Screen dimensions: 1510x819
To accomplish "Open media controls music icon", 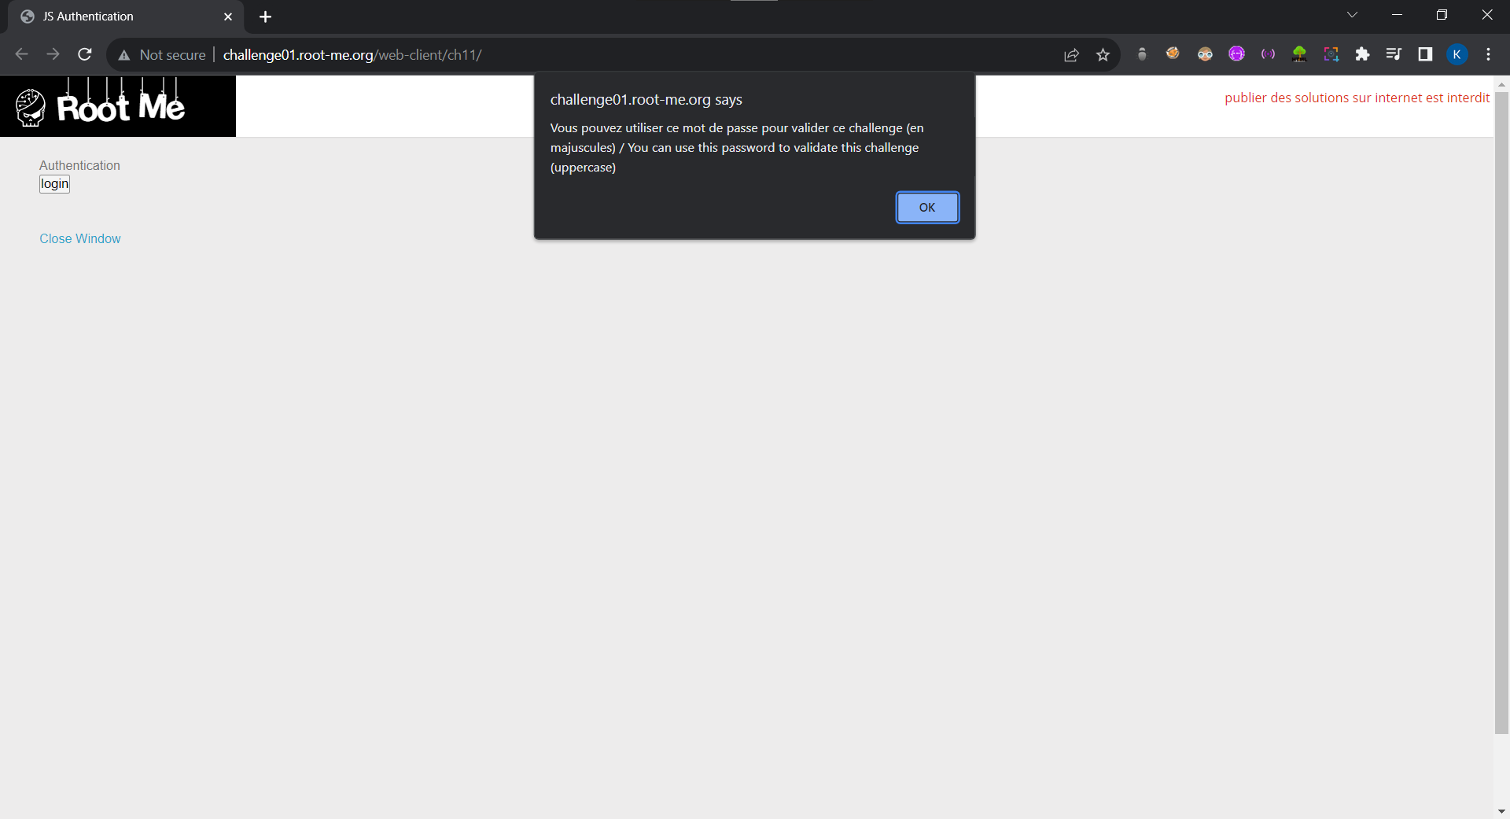I will [x=1394, y=54].
